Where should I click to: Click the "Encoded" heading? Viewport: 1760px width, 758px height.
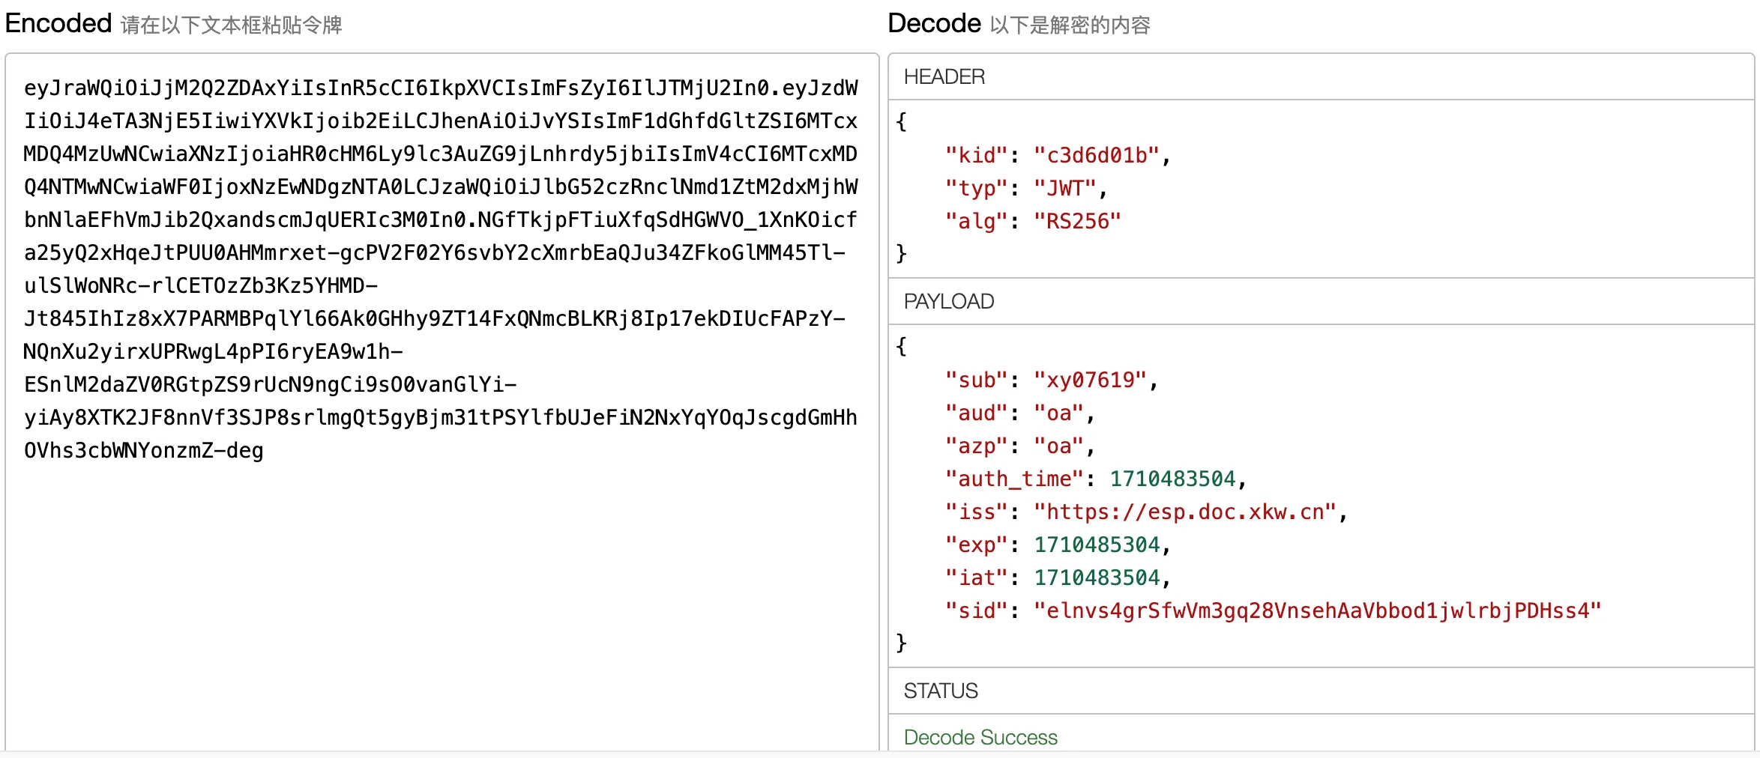tap(58, 24)
